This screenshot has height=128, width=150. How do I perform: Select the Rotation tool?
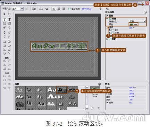click(9, 14)
